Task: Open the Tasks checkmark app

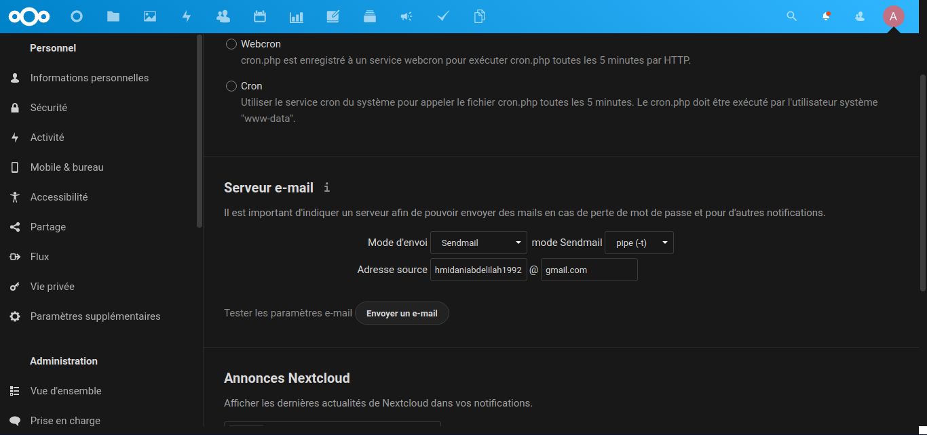Action: 442,16
